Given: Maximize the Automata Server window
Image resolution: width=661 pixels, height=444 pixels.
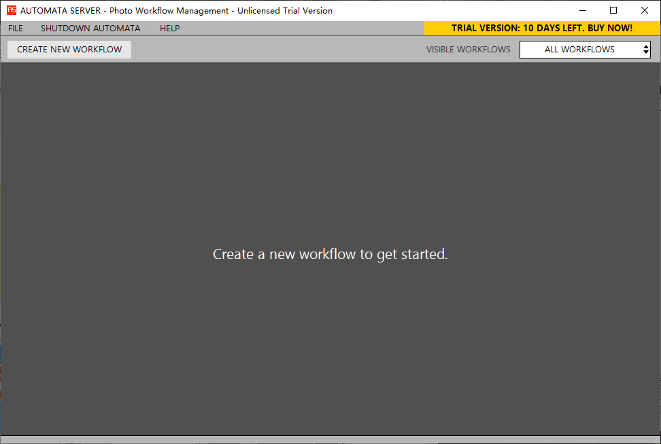Looking at the screenshot, I should (613, 10).
